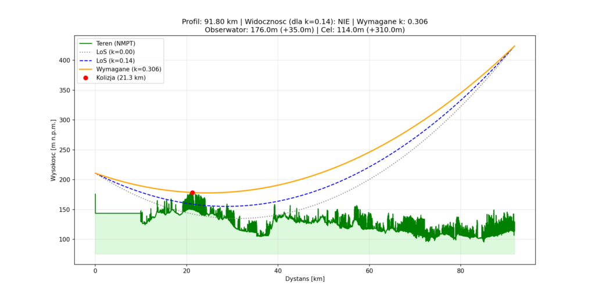Click the chart title line starting with 'Profil: 91.80 km'

304,22
